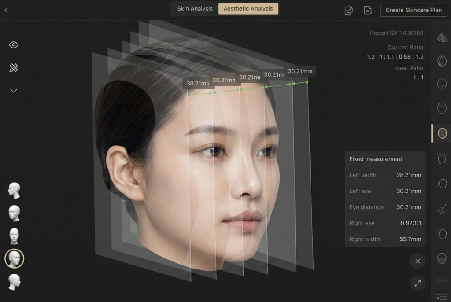The height and width of the screenshot is (302, 451).
Task: Click the add report document icon
Action: [368, 10]
